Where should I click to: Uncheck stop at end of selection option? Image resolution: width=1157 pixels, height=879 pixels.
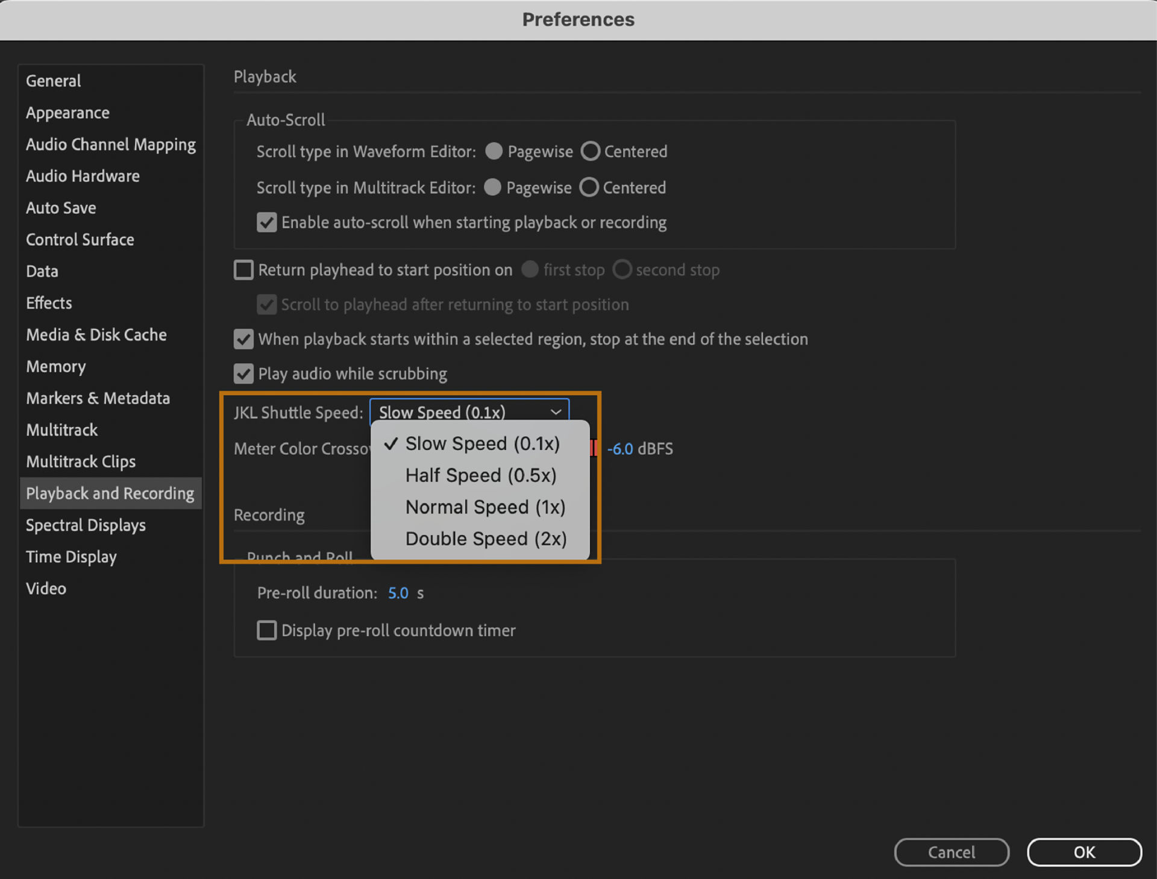click(244, 339)
